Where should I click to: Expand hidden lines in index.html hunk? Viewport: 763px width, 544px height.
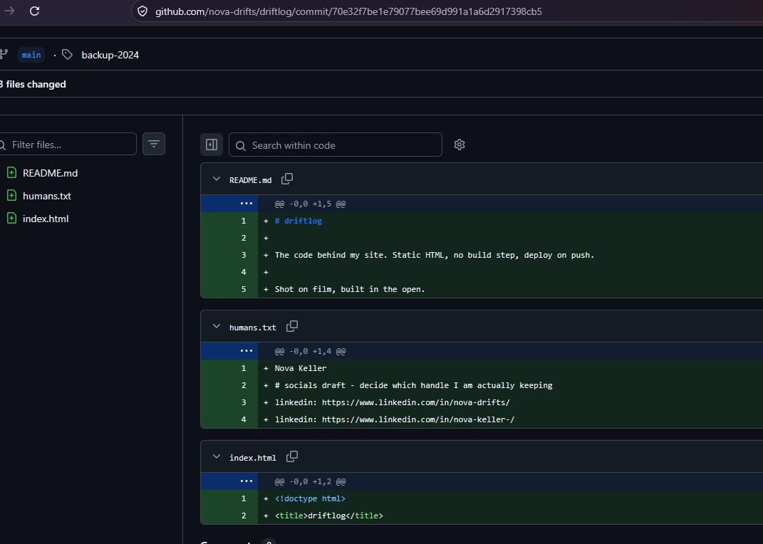point(246,481)
